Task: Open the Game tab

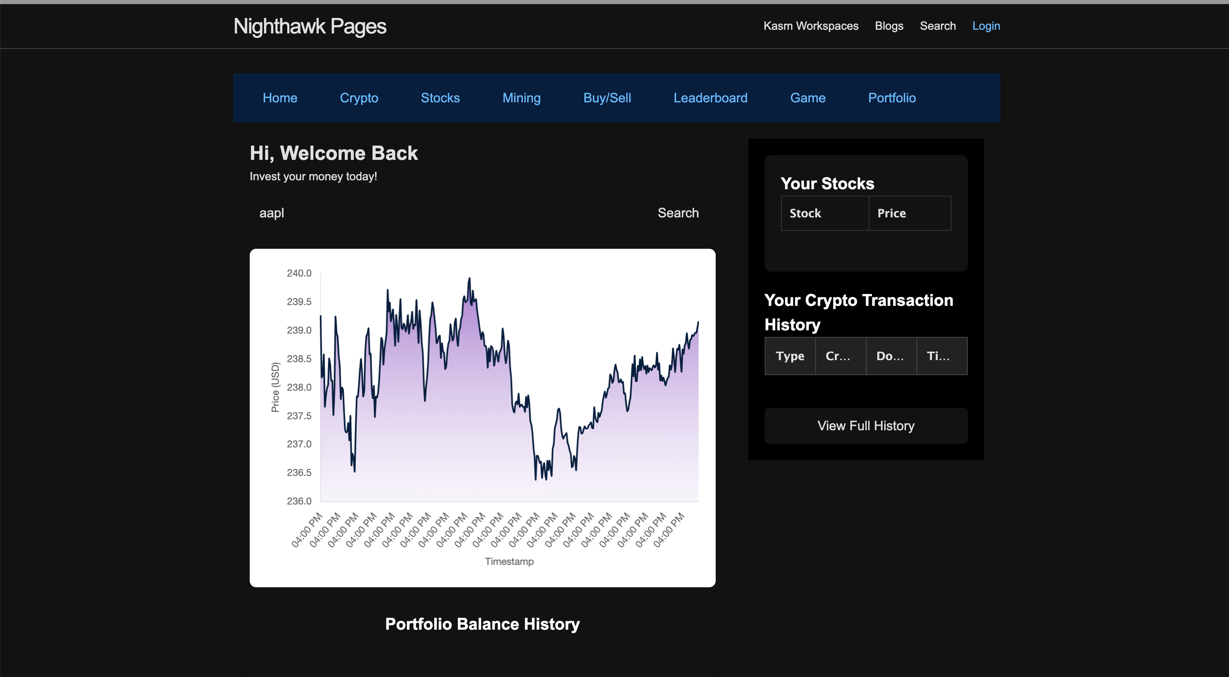Action: click(807, 98)
